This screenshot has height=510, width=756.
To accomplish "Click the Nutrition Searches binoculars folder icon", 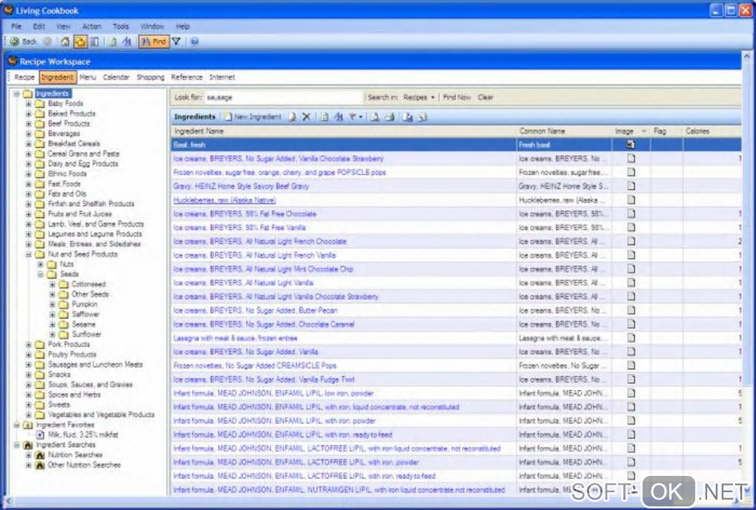I will tap(41, 454).
